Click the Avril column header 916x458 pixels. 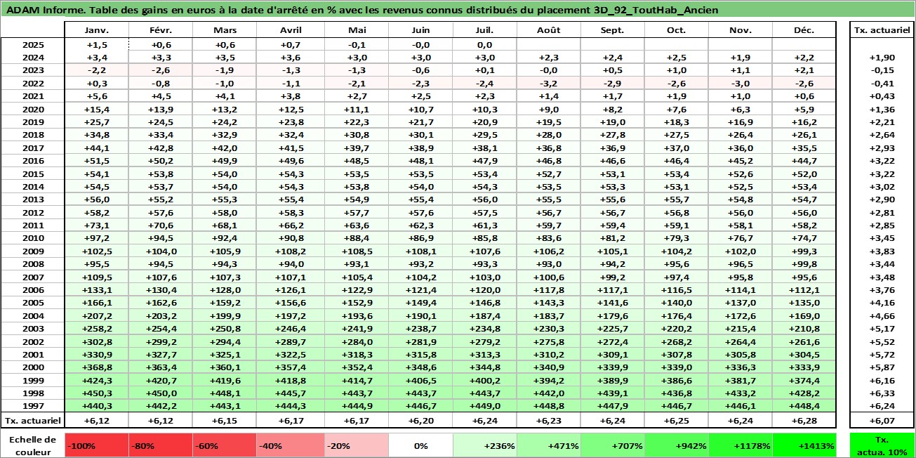pyautogui.click(x=291, y=30)
